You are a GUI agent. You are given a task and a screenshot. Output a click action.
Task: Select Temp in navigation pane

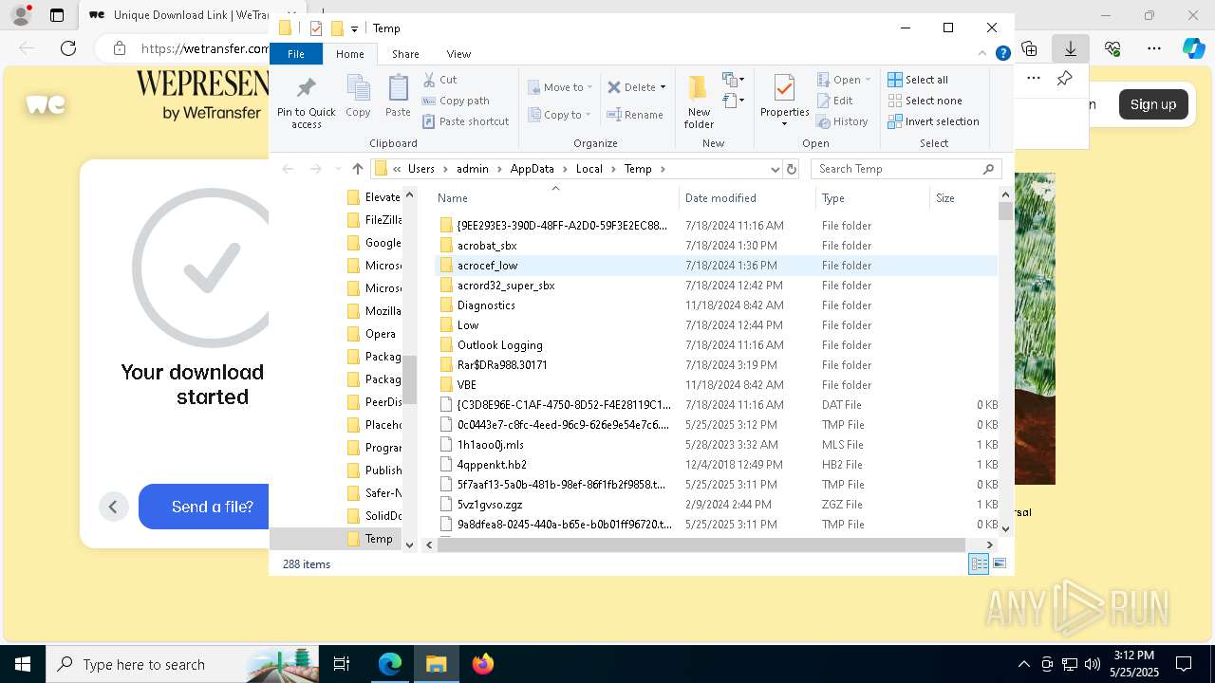(379, 539)
